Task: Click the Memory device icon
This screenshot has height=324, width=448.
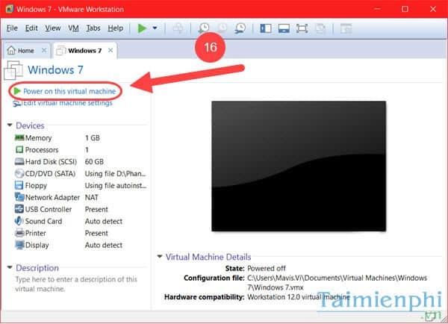Action: click(19, 137)
